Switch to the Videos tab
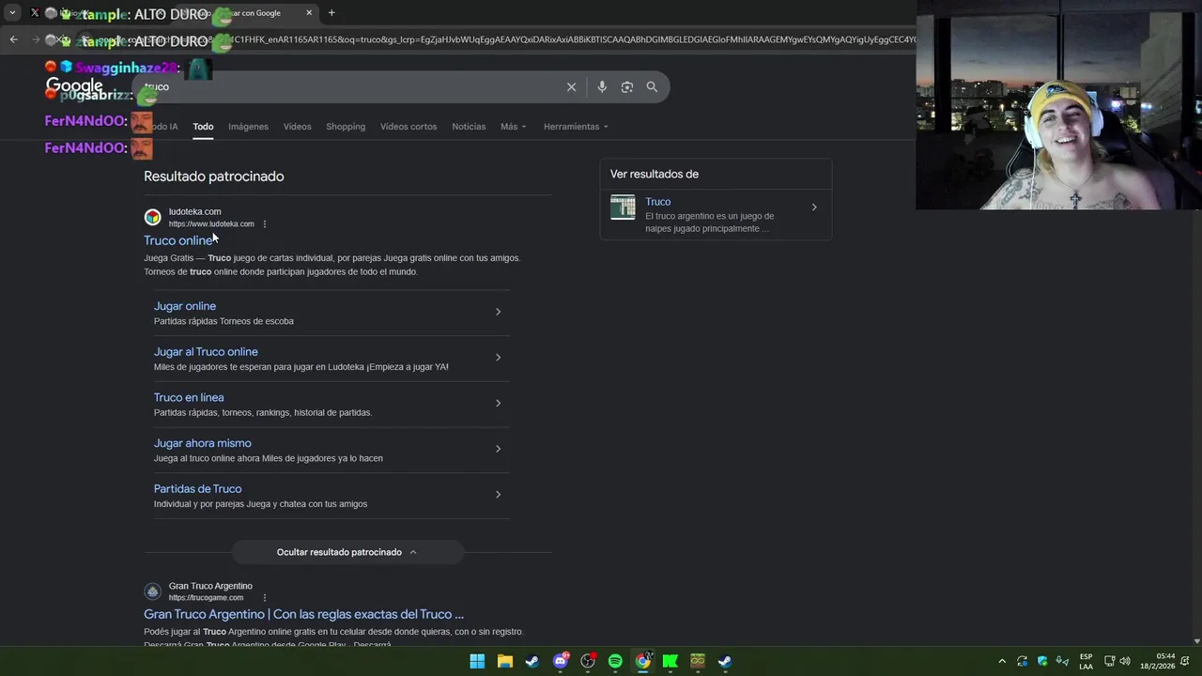The height and width of the screenshot is (676, 1202). pyautogui.click(x=297, y=127)
